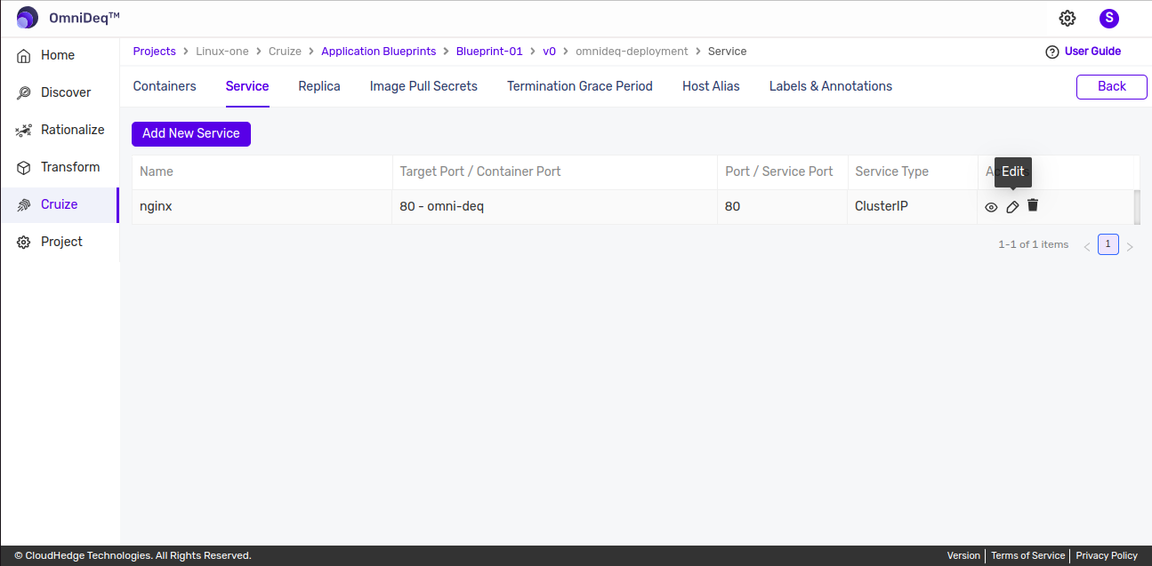Click the Linux-one breadcrumb
Screen dimensions: 1152x566
(x=222, y=52)
